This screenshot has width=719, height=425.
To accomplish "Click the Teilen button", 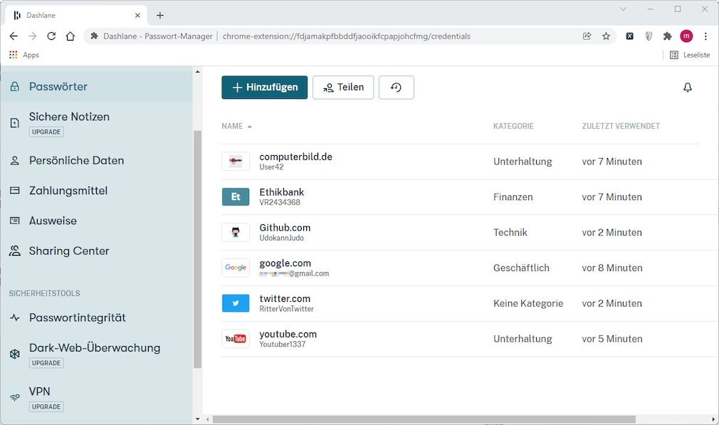I will 343,87.
